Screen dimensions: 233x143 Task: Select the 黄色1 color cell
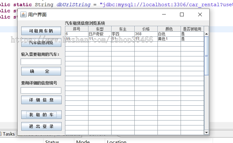(169, 39)
